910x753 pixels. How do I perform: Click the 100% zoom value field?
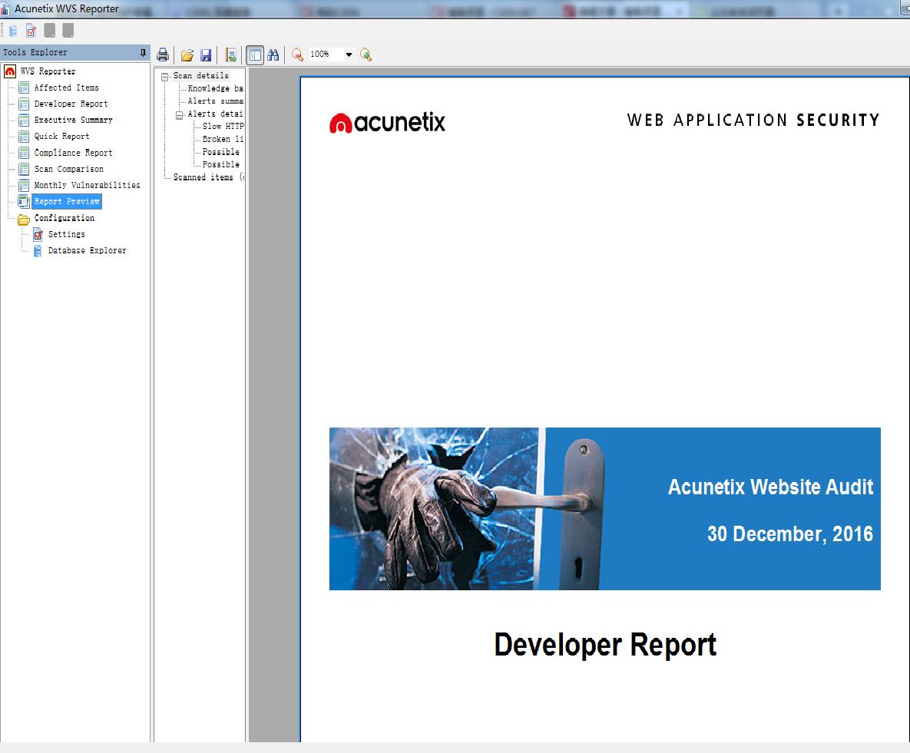[326, 54]
